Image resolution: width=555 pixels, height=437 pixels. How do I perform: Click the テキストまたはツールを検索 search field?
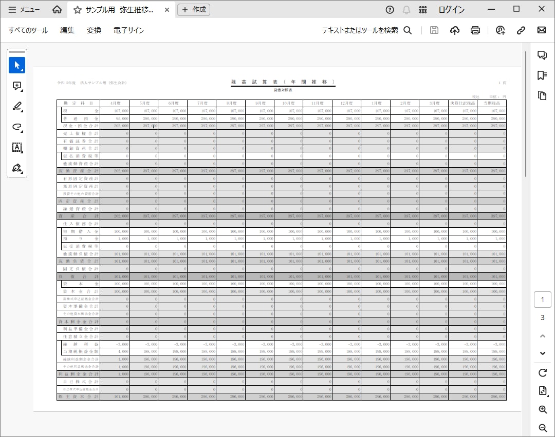click(360, 30)
